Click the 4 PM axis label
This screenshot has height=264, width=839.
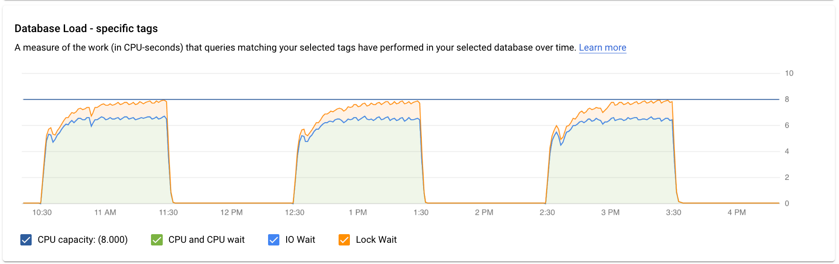point(737,212)
